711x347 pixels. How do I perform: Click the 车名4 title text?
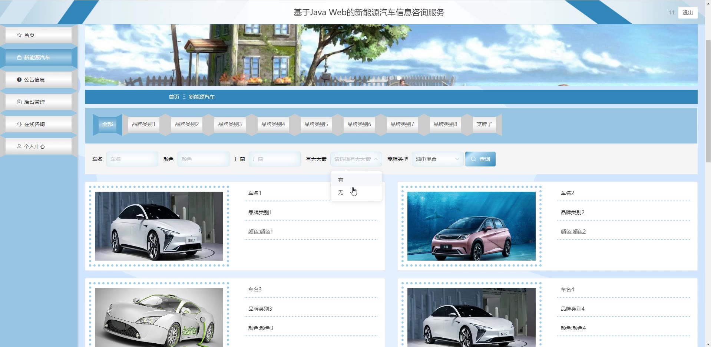(568, 290)
